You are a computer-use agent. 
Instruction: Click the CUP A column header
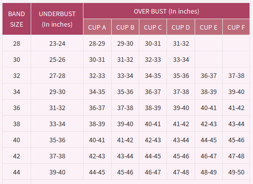pyautogui.click(x=97, y=27)
